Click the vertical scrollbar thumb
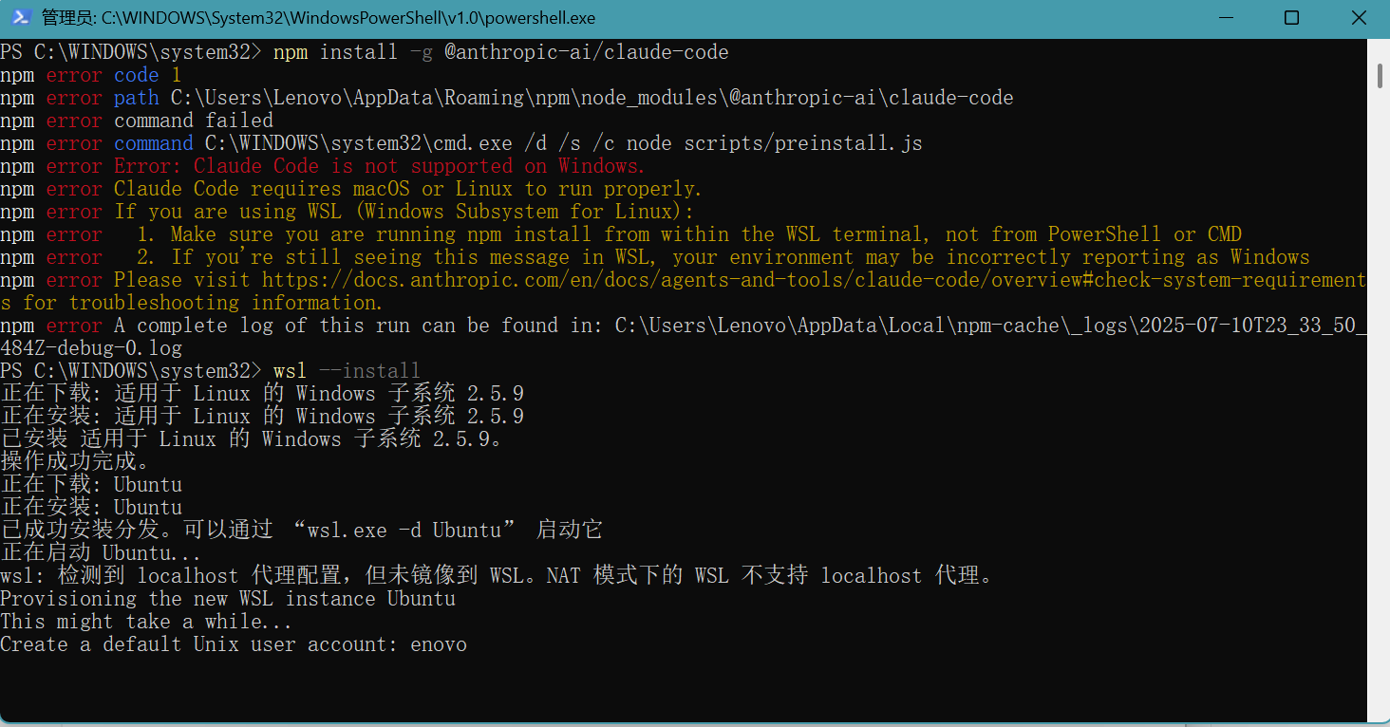 pos(1379,76)
